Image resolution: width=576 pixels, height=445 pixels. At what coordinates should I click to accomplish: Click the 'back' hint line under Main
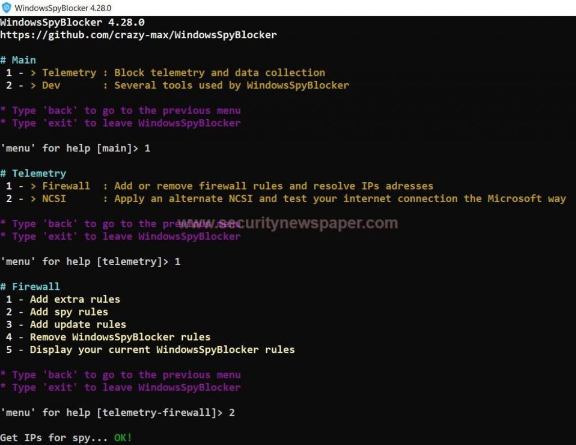pos(120,111)
